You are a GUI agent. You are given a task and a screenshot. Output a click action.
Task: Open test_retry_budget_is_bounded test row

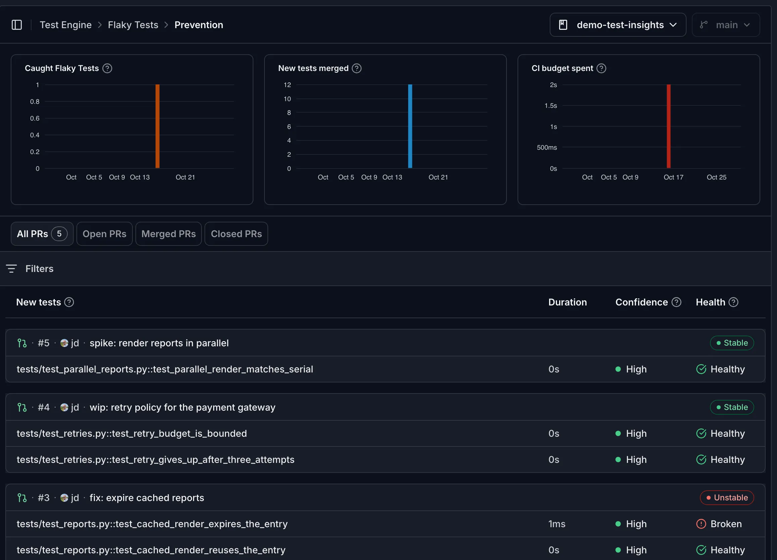click(x=385, y=433)
